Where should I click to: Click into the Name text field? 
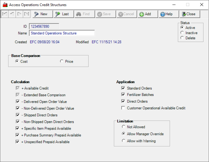(62, 33)
